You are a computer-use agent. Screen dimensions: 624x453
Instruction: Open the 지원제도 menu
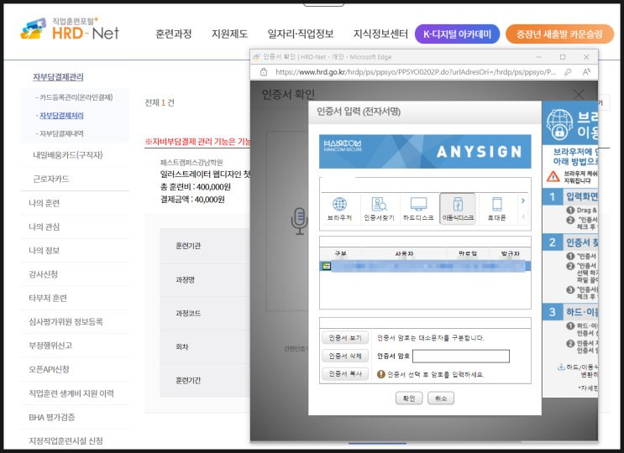coord(229,34)
